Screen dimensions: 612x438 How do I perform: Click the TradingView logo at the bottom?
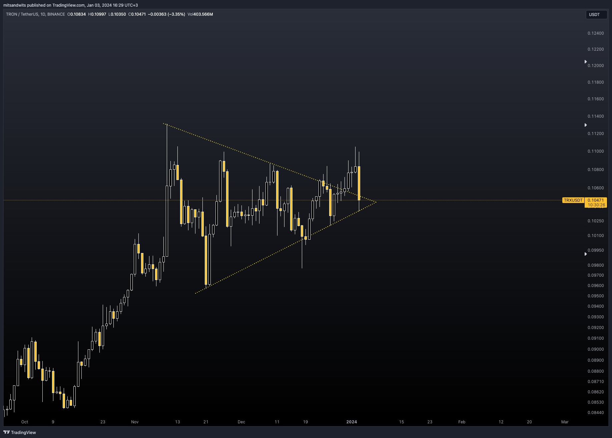[x=20, y=432]
